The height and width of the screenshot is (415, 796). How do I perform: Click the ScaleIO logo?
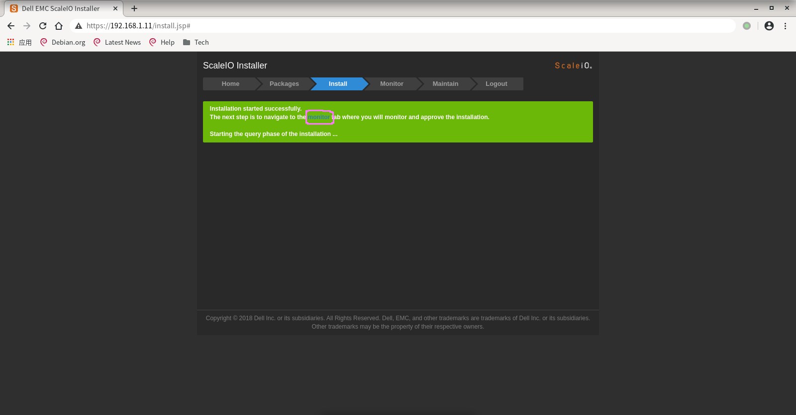(574, 66)
